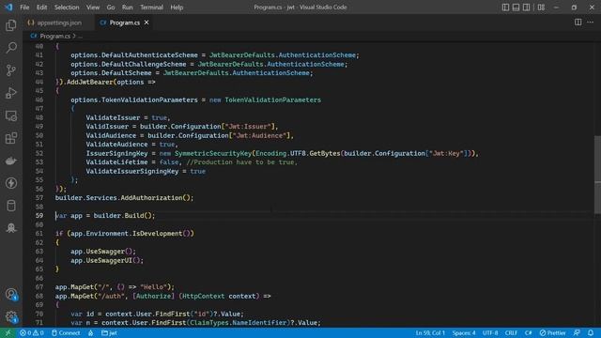This screenshot has width=601, height=338.
Task: Click the vertical editor scrollbar thumb
Action: (597, 175)
